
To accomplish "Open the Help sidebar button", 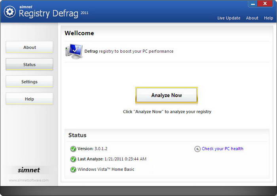I will point(29,99).
